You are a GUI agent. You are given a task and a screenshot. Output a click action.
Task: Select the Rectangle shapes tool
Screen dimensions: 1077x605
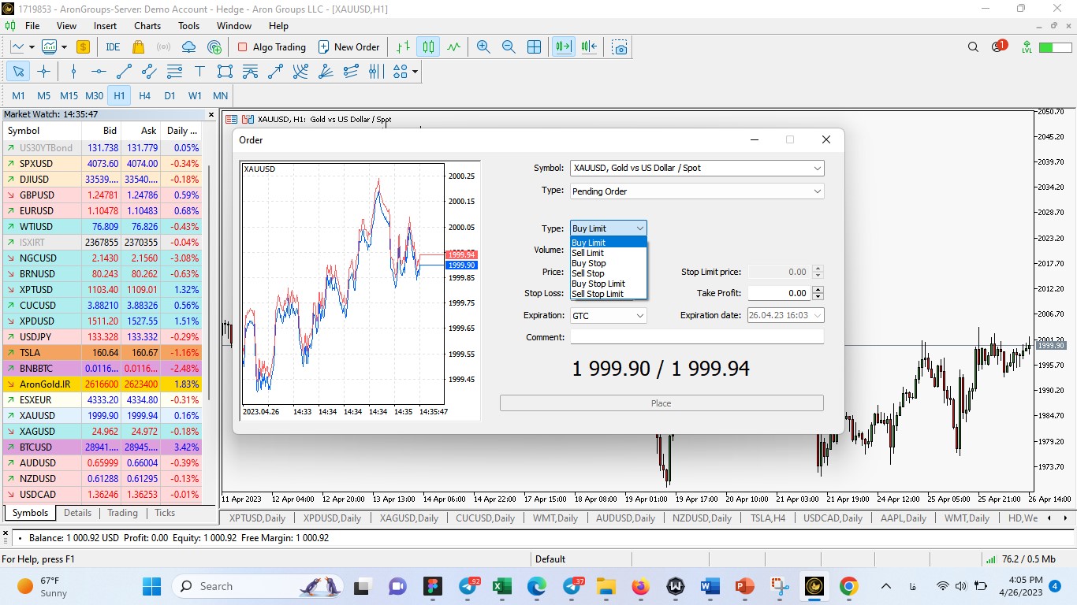click(225, 72)
